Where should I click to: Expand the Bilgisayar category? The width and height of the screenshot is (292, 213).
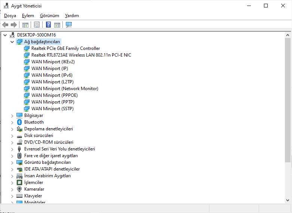[12, 115]
